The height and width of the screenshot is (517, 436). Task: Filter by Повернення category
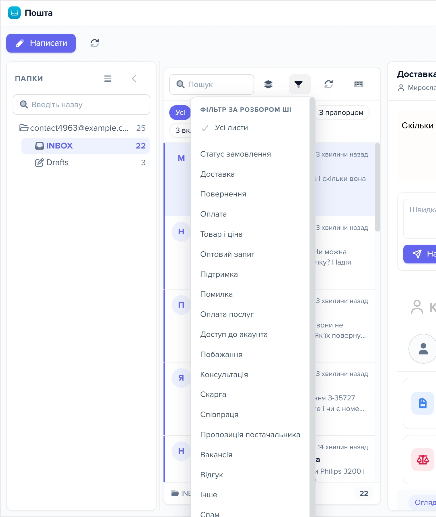(250, 194)
